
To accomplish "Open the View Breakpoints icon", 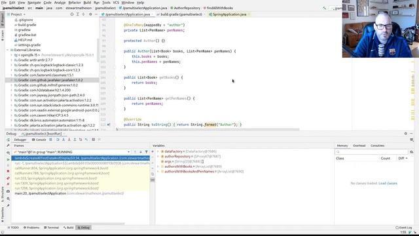I will point(8,178).
